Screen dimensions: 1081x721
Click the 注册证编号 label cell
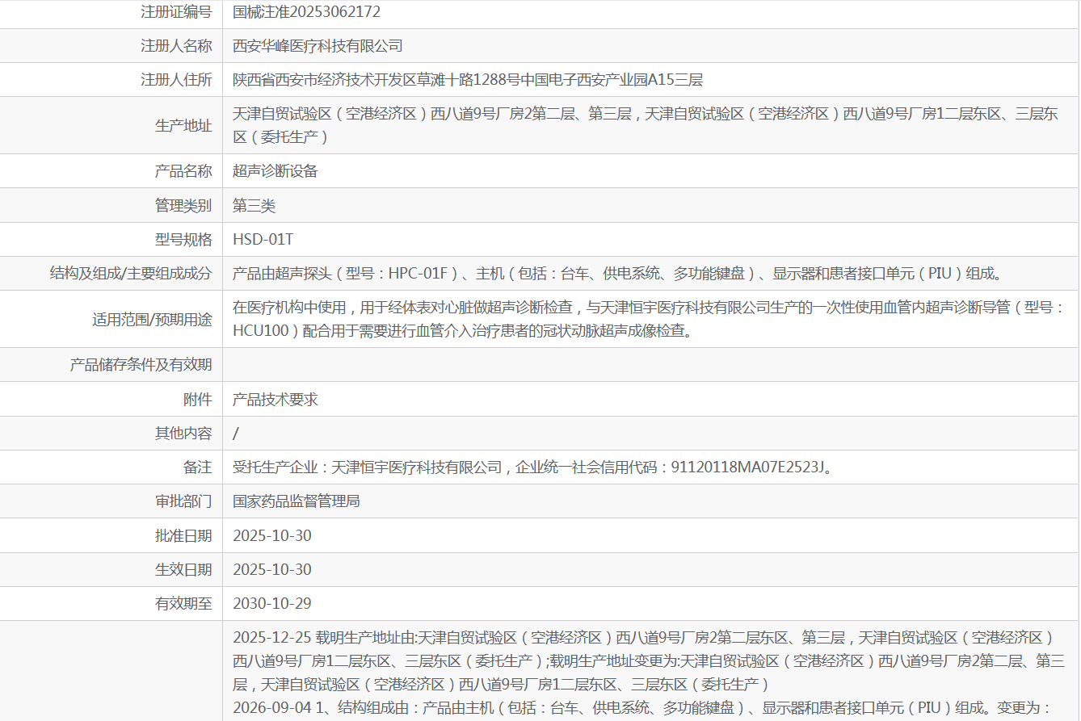point(176,12)
